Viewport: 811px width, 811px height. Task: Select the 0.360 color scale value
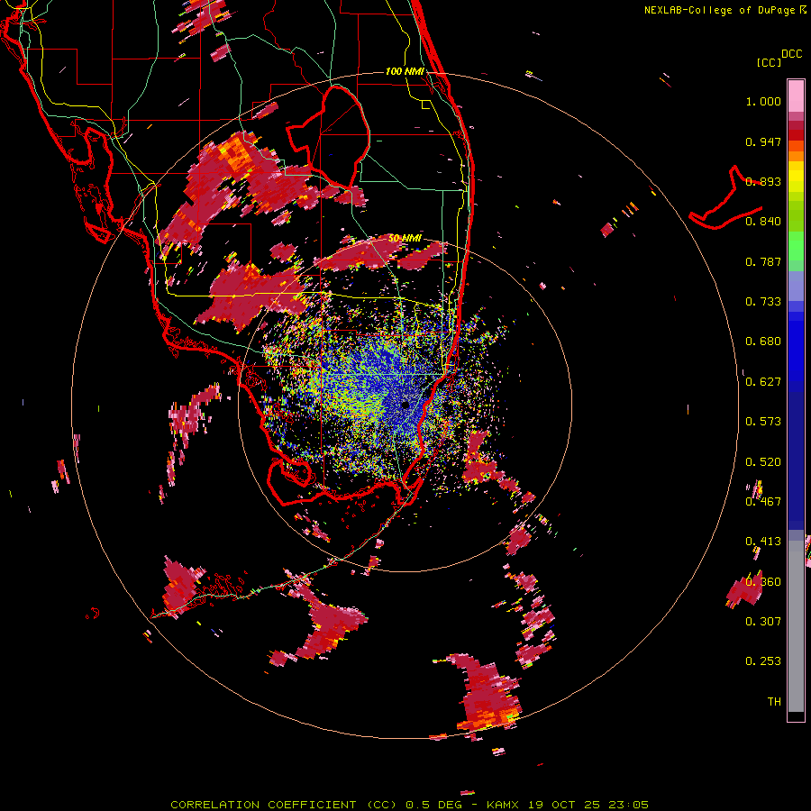(x=763, y=582)
